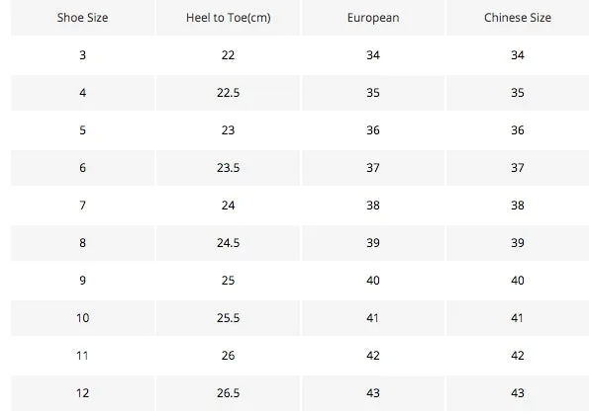The image size is (589, 416).
Task: Select shoe size 11 cell
Action: click(x=82, y=356)
